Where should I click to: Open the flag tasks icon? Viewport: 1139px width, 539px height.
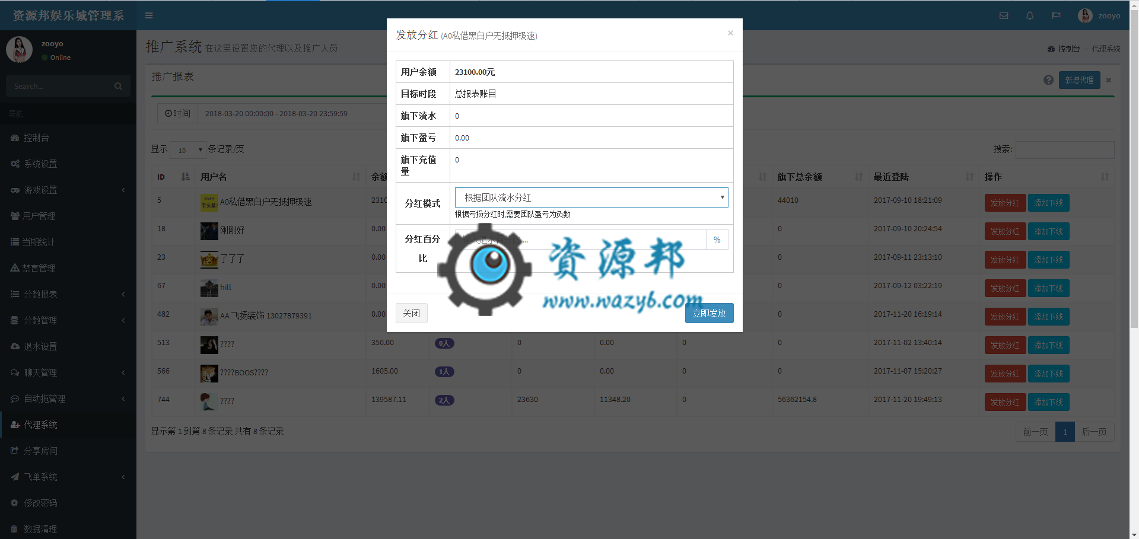tap(1056, 15)
